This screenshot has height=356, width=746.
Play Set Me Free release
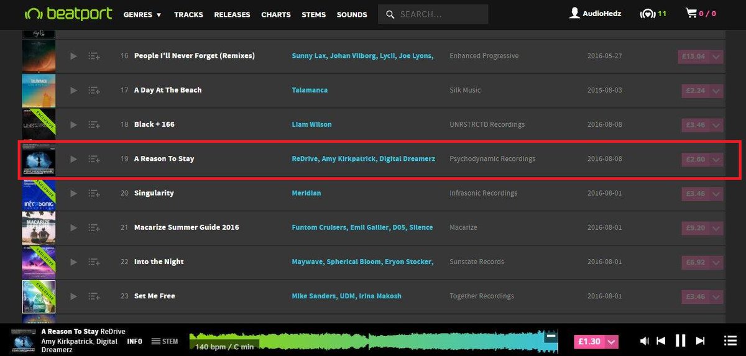[73, 296]
